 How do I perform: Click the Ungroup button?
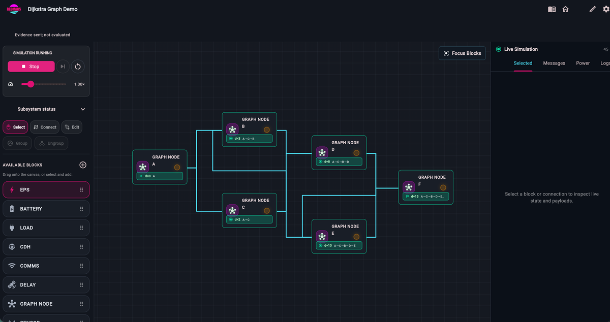tap(51, 143)
